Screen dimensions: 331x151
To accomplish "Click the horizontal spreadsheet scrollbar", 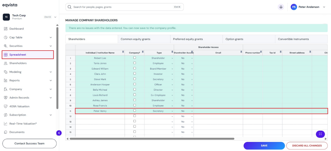I will pos(152,139).
